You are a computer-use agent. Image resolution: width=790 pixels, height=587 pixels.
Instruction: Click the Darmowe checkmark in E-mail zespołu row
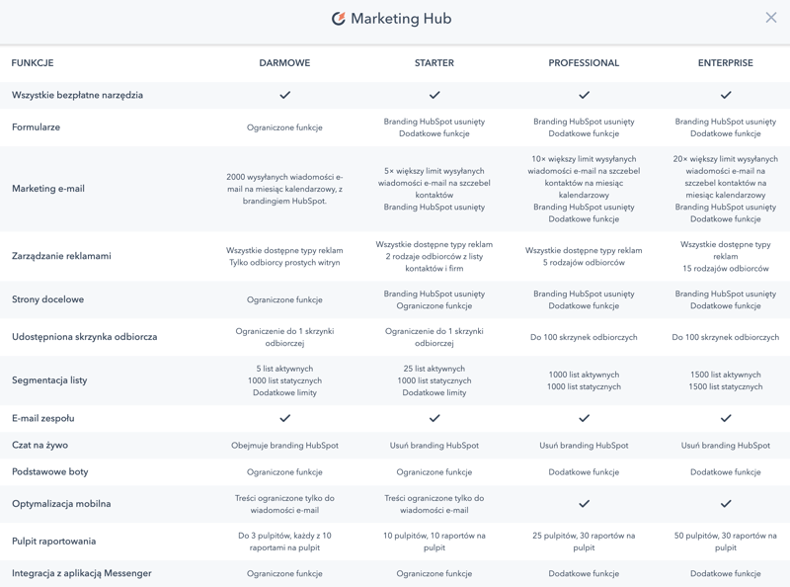284,418
